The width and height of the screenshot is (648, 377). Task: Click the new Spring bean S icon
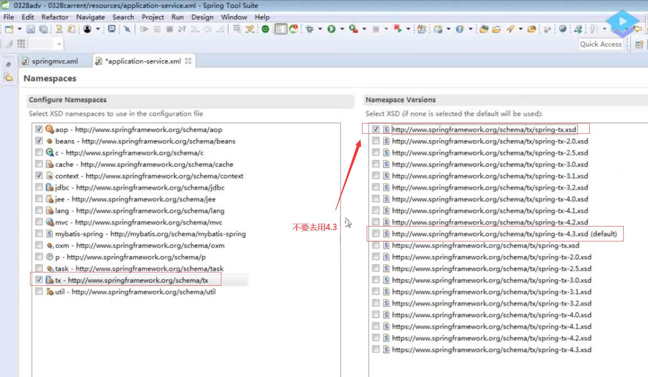460,29
